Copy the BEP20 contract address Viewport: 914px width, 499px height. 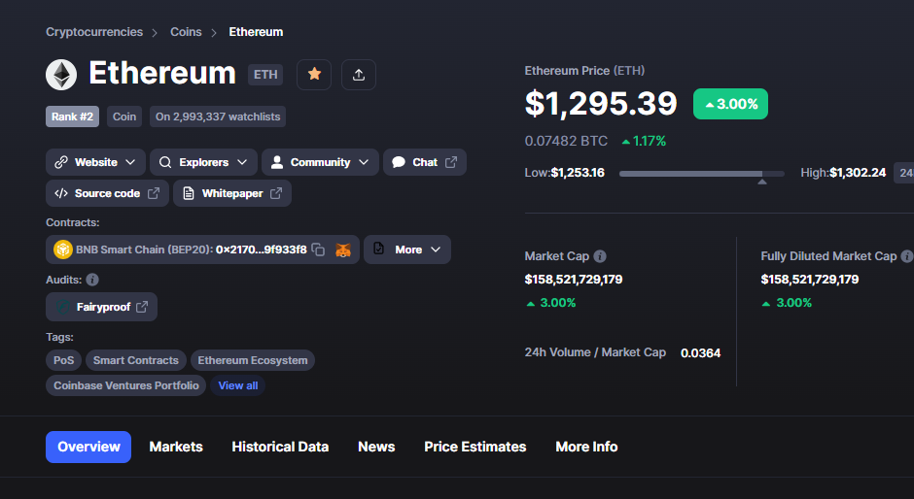point(318,249)
